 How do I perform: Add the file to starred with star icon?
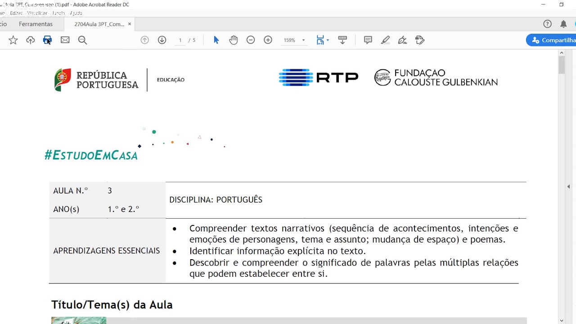[13, 40]
